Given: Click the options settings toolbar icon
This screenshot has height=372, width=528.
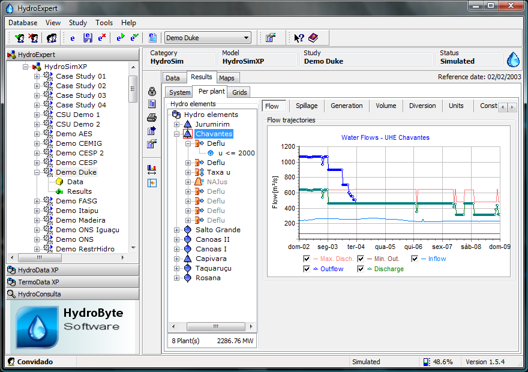Looking at the screenshot, I should pos(271,38).
